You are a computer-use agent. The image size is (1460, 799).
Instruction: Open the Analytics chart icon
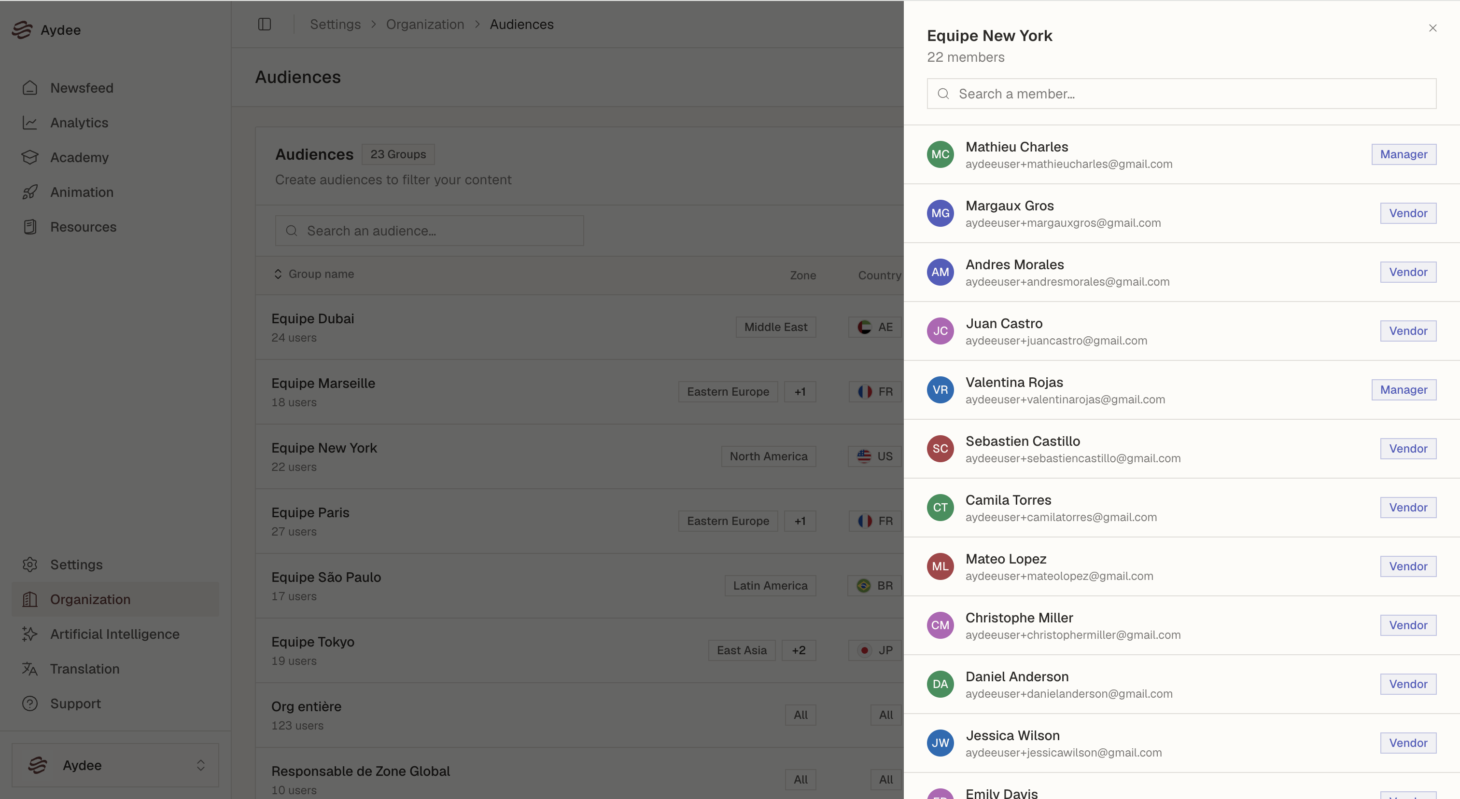pos(30,123)
